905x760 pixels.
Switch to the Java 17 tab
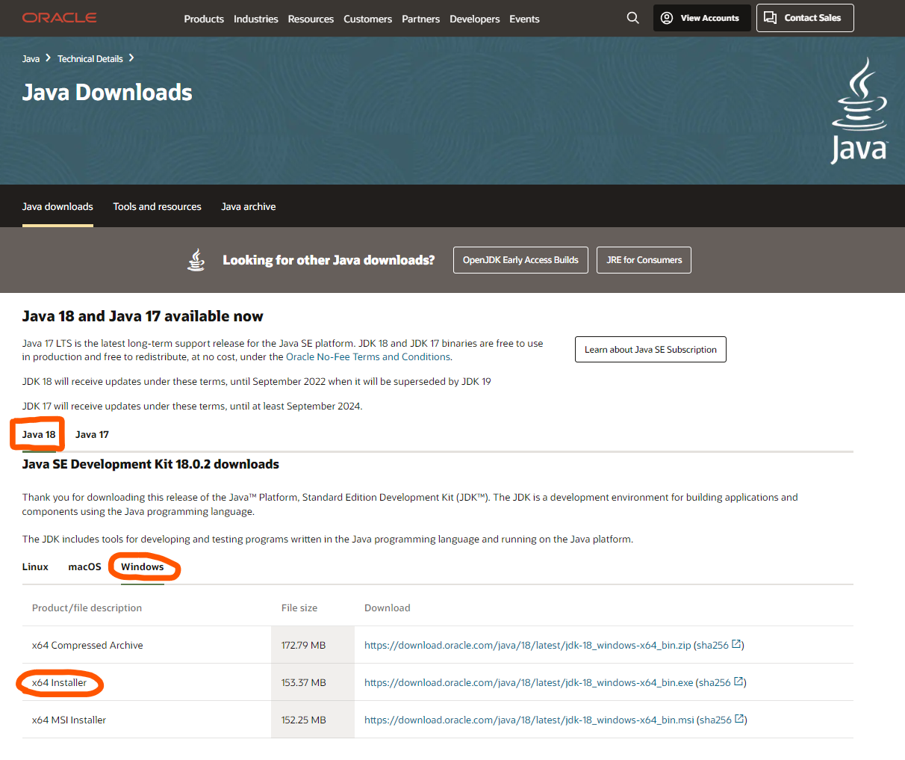[x=92, y=434]
